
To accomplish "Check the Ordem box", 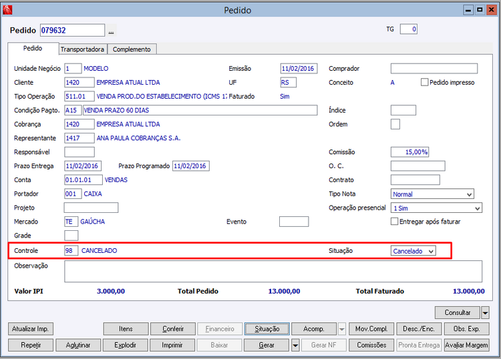I will point(395,124).
